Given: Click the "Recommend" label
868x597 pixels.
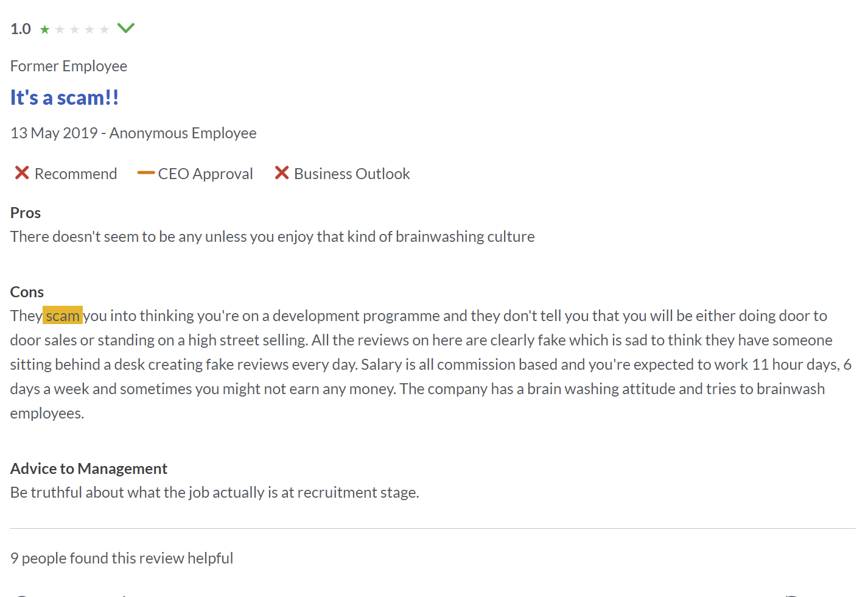Looking at the screenshot, I should click(x=75, y=174).
